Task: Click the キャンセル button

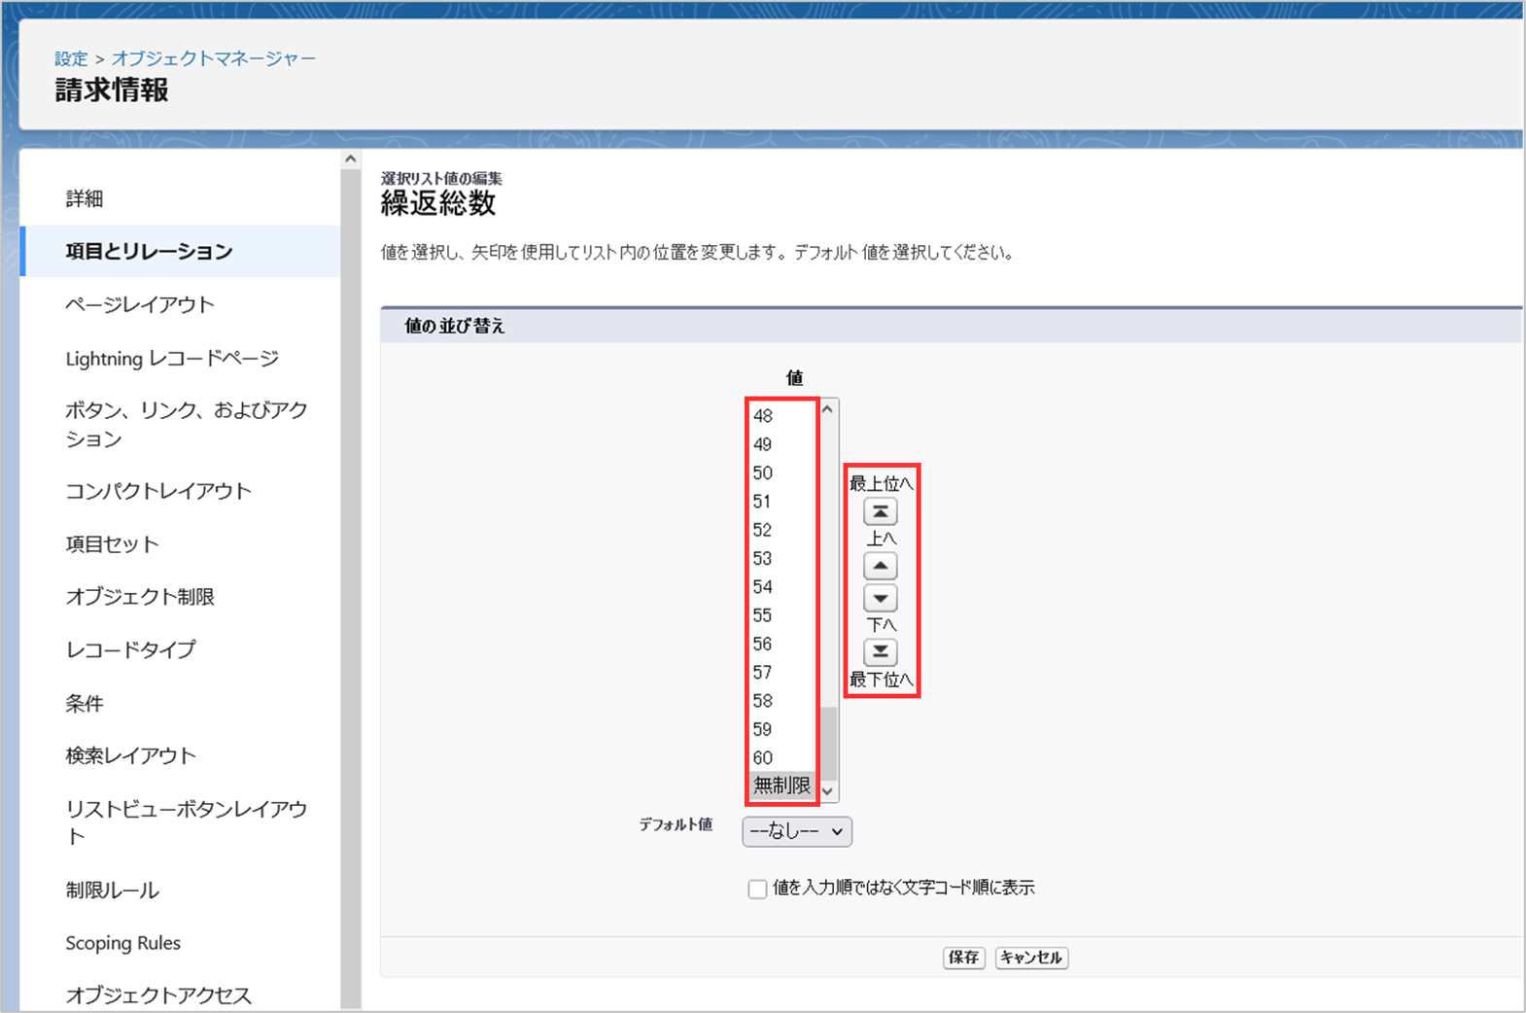Action: tap(1030, 958)
